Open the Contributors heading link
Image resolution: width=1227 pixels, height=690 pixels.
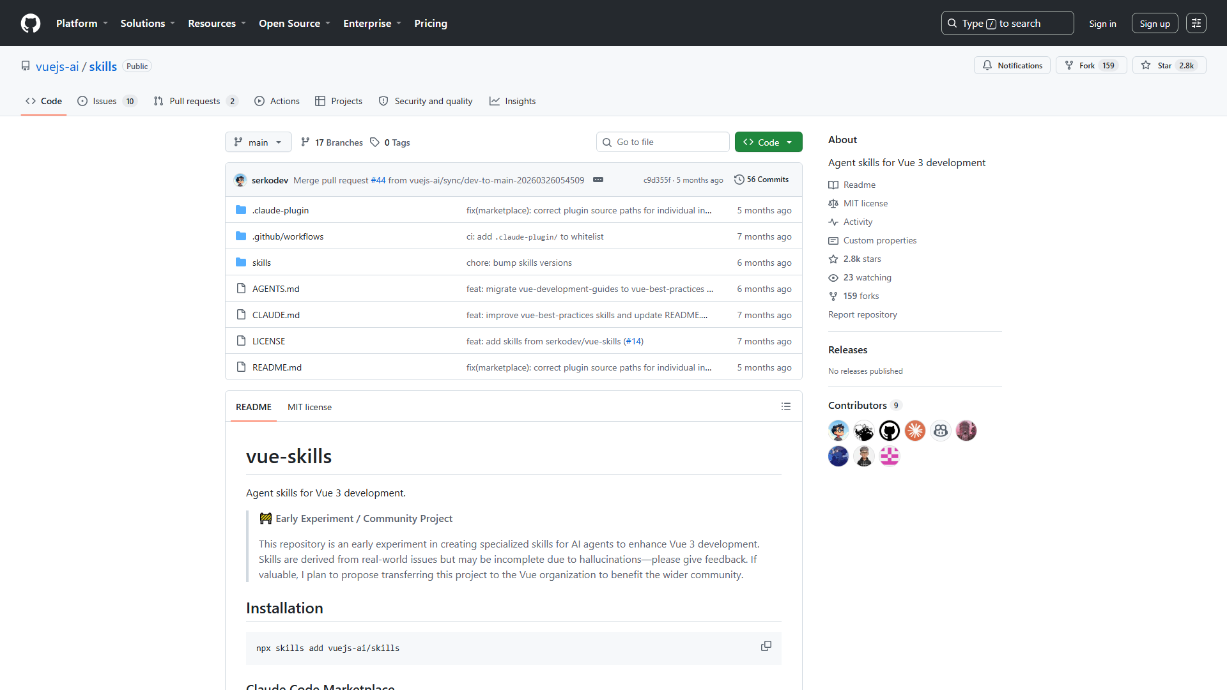coord(864,405)
